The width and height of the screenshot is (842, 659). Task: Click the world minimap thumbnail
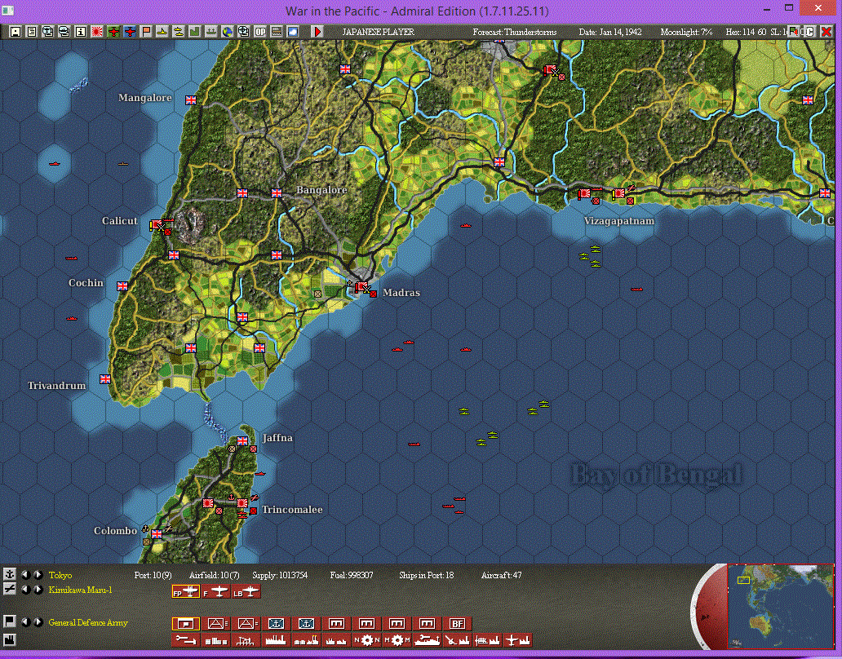coord(781,607)
